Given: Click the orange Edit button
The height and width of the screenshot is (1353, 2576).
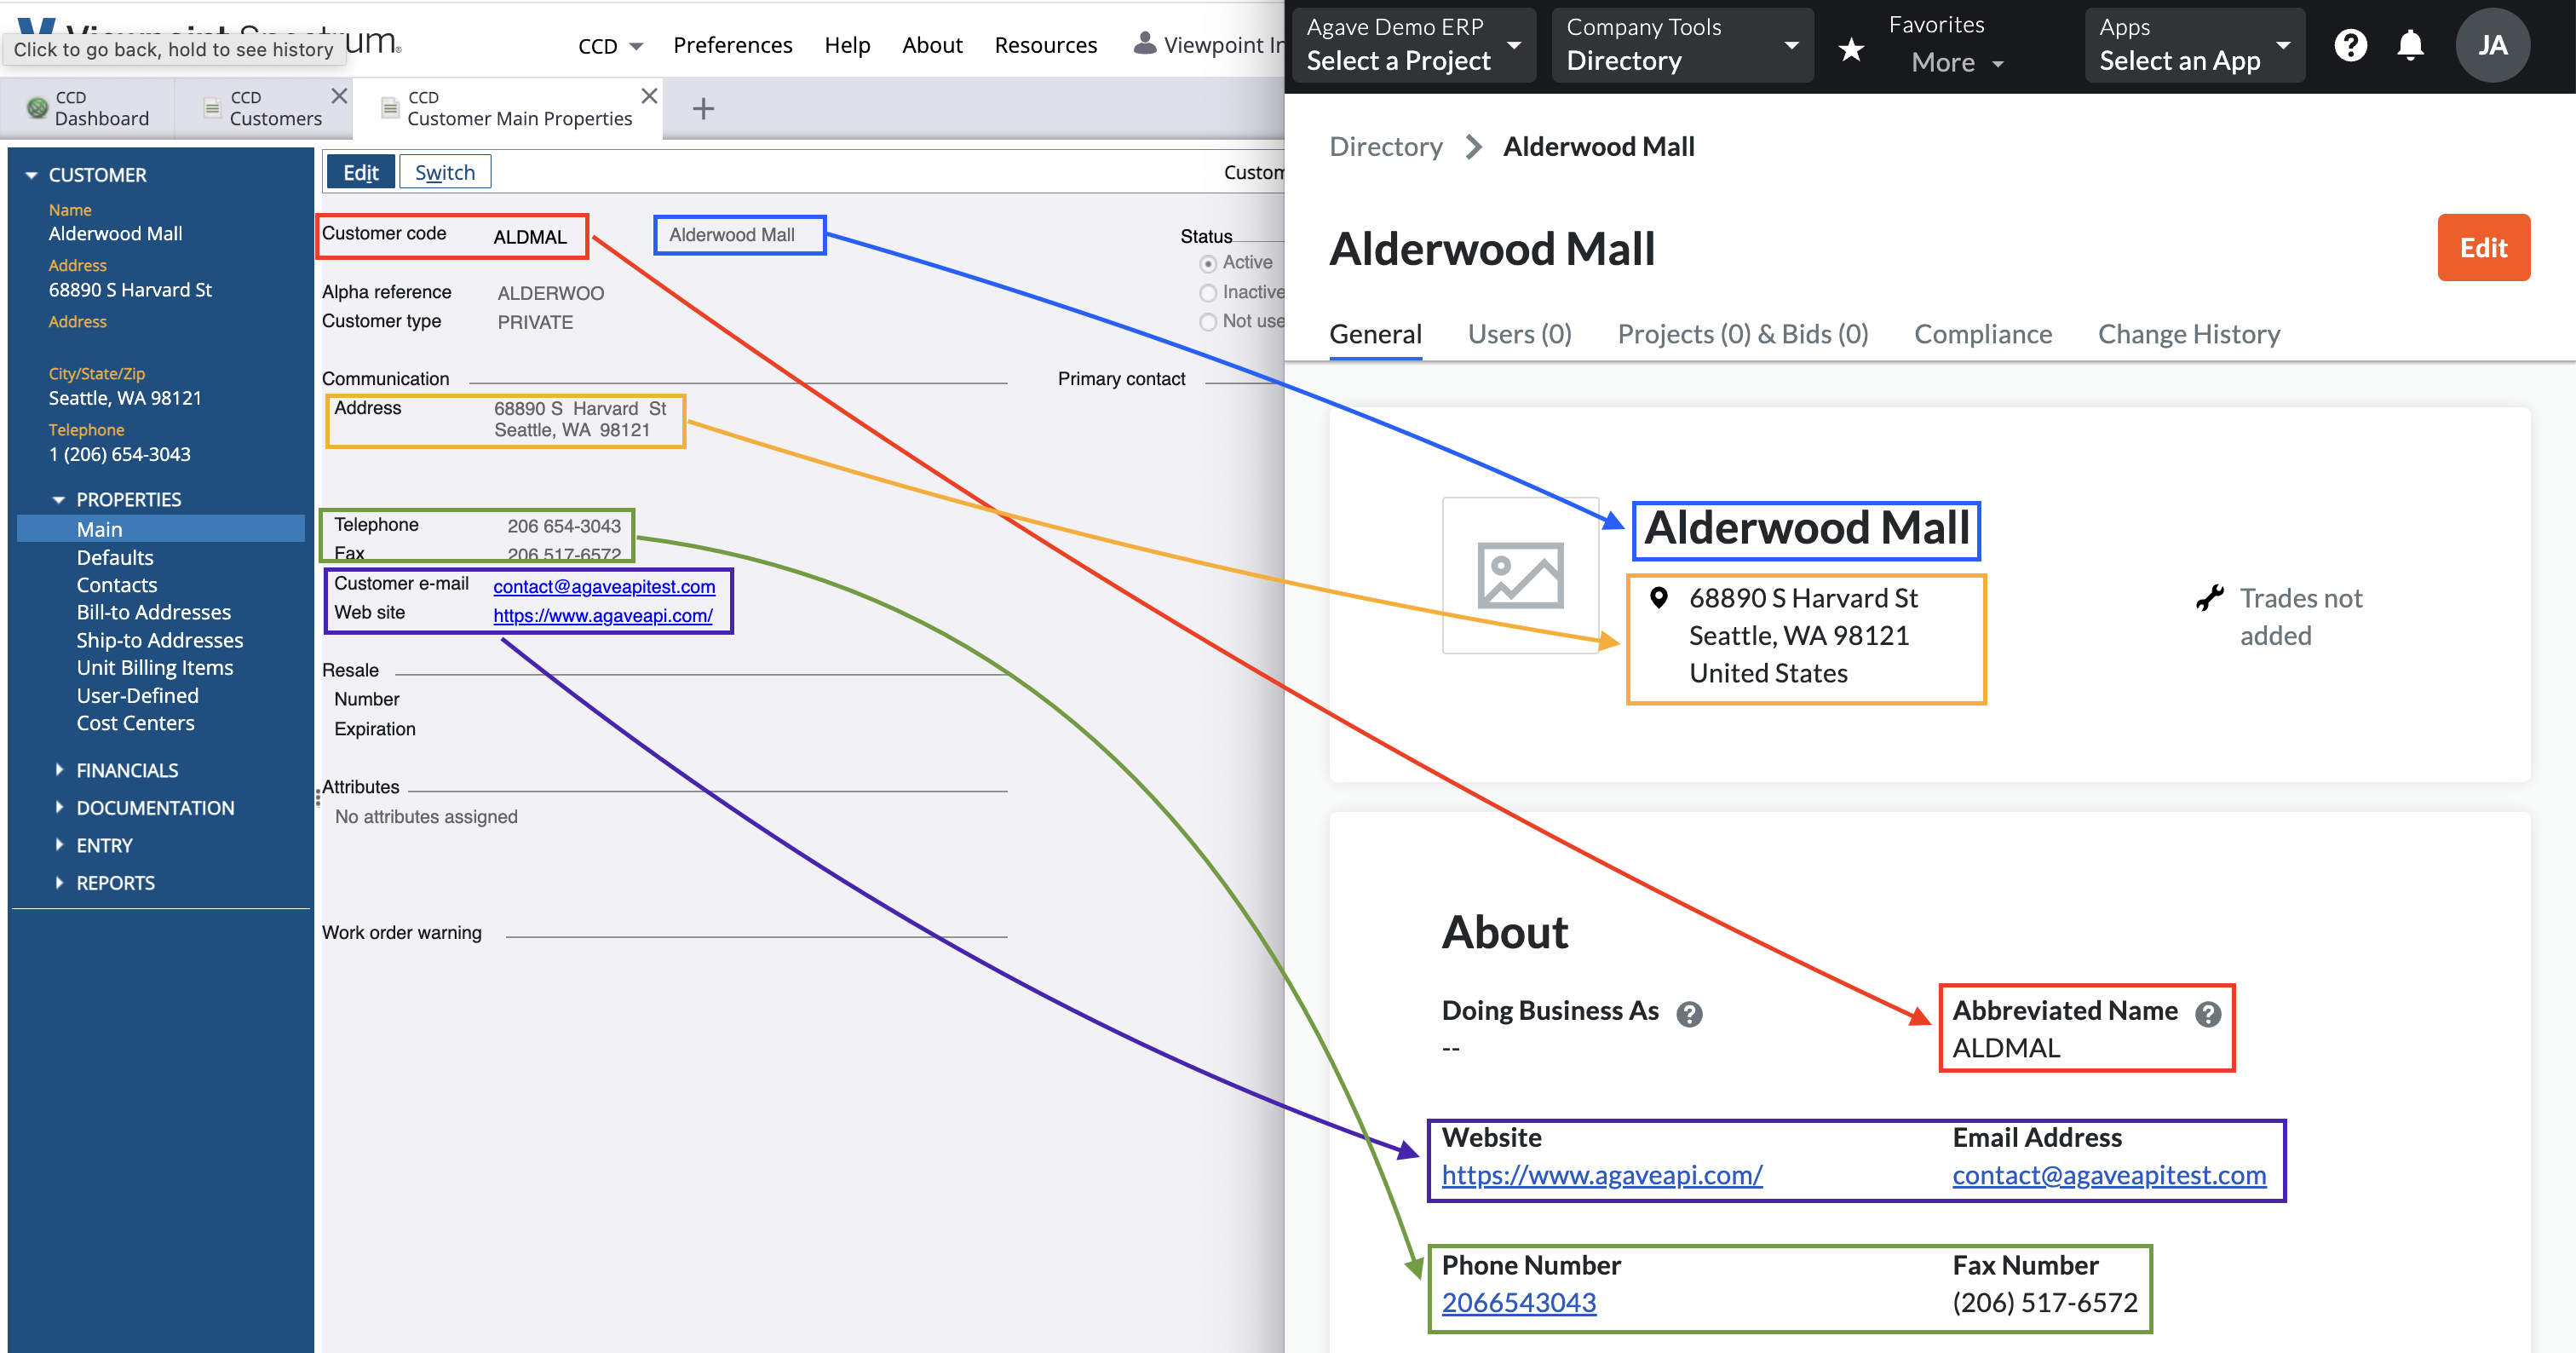Looking at the screenshot, I should (x=2483, y=247).
